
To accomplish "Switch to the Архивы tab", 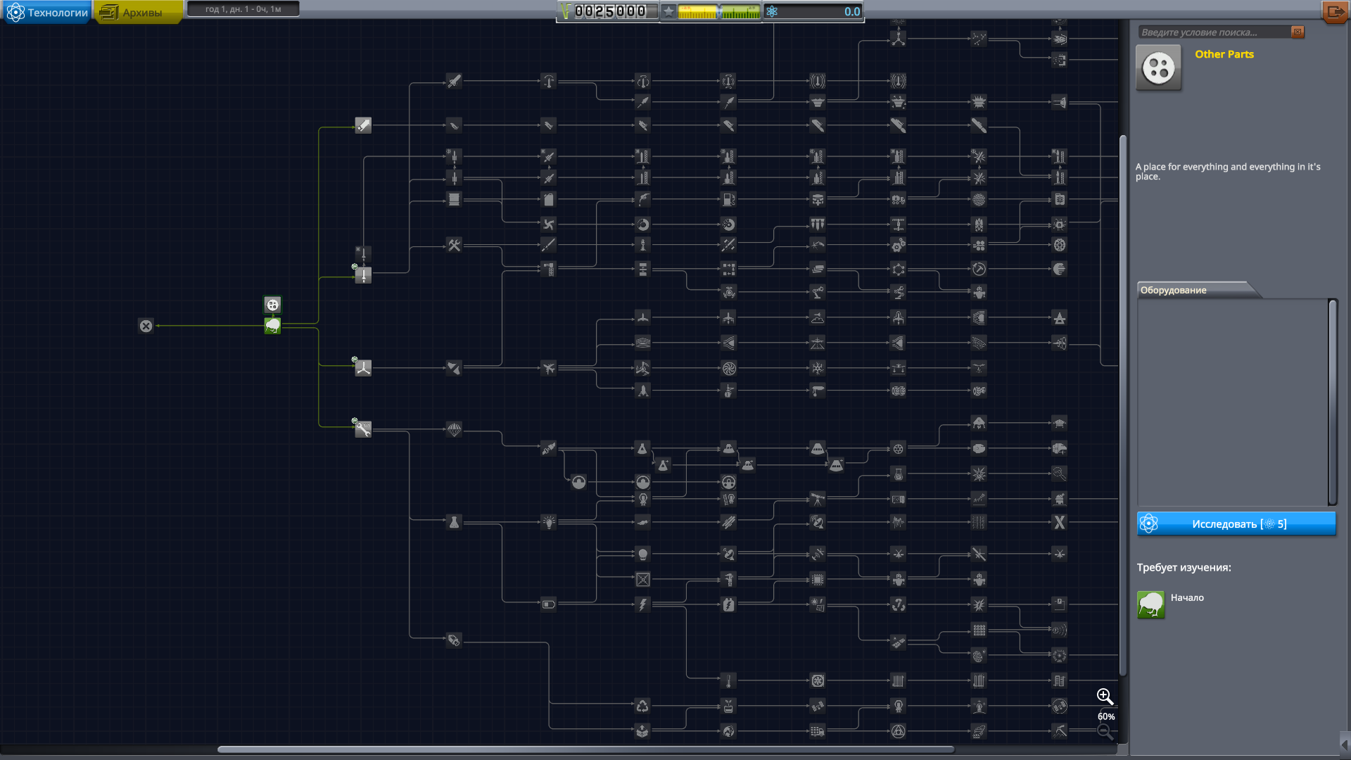I will (138, 13).
